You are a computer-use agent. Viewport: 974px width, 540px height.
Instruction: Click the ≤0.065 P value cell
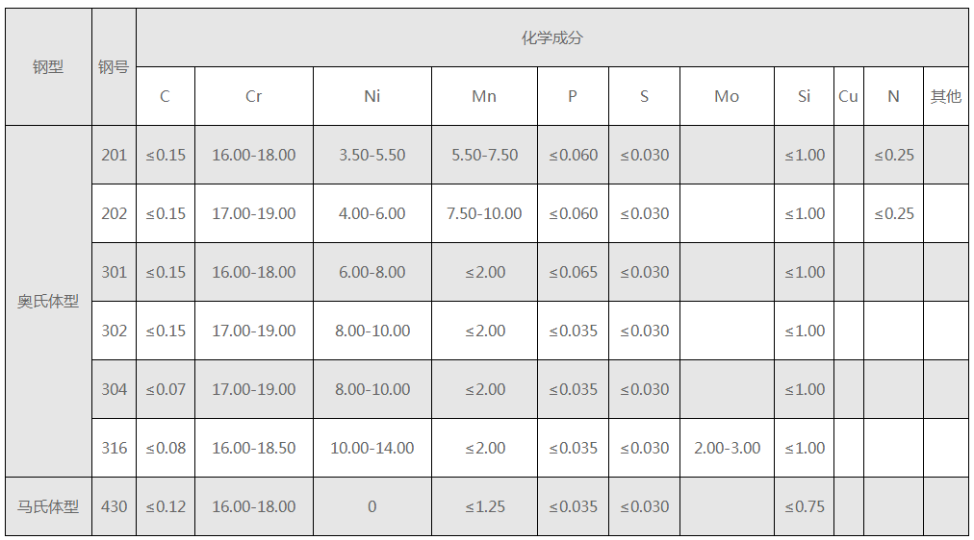pyautogui.click(x=573, y=272)
